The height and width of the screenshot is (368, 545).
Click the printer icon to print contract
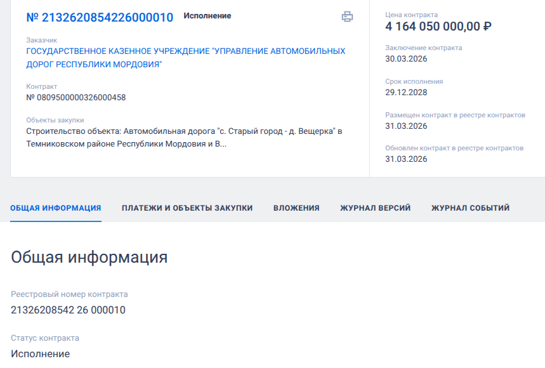pos(347,17)
